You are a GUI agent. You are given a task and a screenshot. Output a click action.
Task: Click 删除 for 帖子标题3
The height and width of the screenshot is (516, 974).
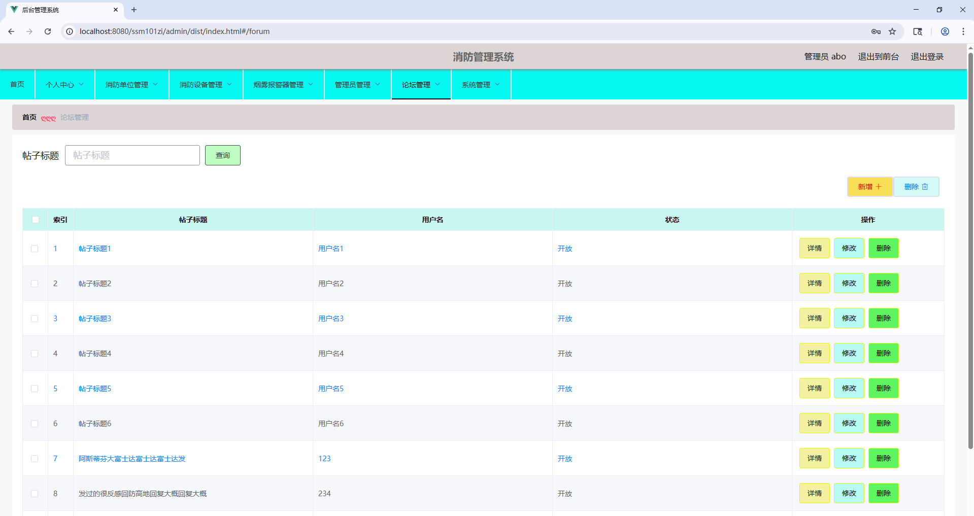(884, 318)
